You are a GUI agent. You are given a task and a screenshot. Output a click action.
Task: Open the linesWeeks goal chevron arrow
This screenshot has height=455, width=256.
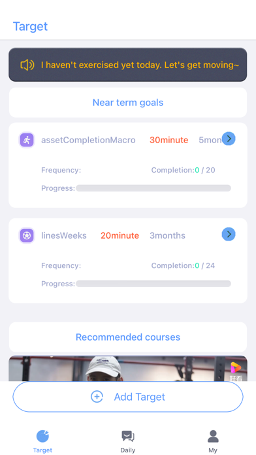tap(229, 234)
